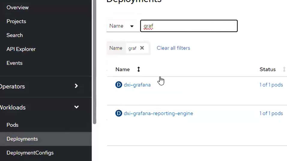Open the Name filter type dropdown
Screen dimensions: 287x161
pyautogui.click(x=122, y=26)
